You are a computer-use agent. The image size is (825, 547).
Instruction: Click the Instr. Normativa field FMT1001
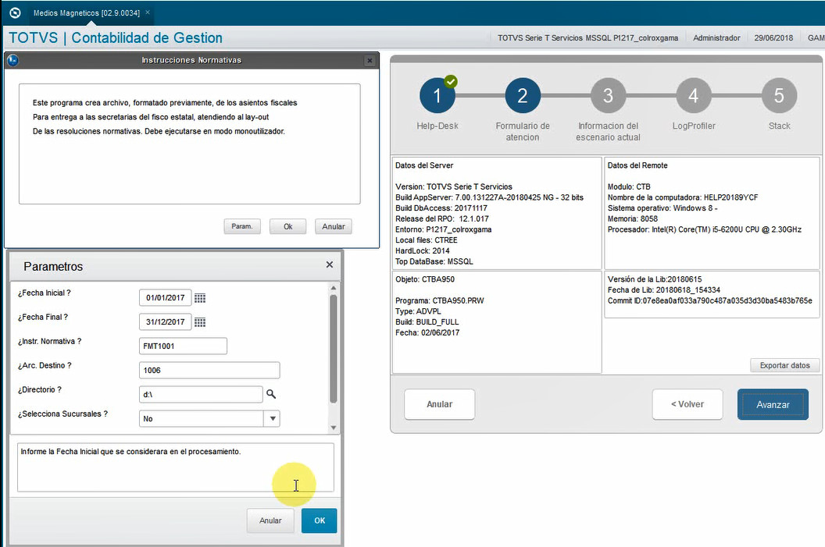183,346
